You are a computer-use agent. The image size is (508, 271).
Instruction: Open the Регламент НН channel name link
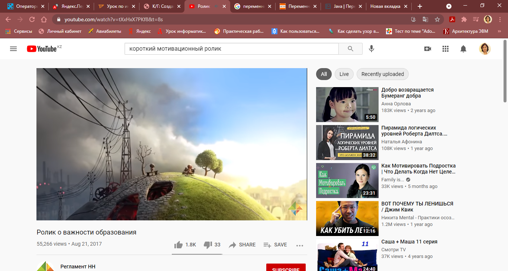pos(78,267)
